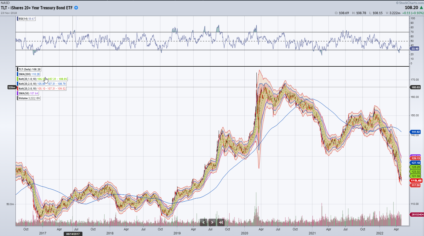Select the TLT (Daily) price legend label

(29, 69)
